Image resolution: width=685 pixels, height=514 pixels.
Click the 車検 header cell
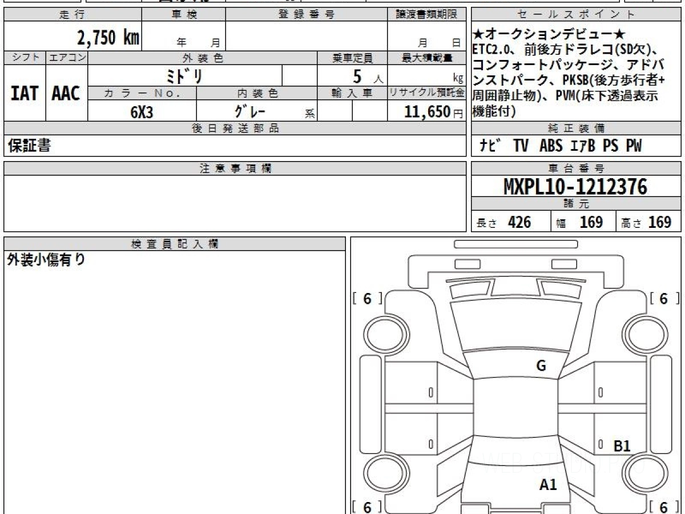coord(184,15)
